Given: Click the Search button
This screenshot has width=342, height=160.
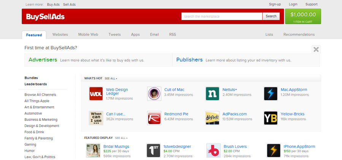Looking at the screenshot, I should [271, 16].
